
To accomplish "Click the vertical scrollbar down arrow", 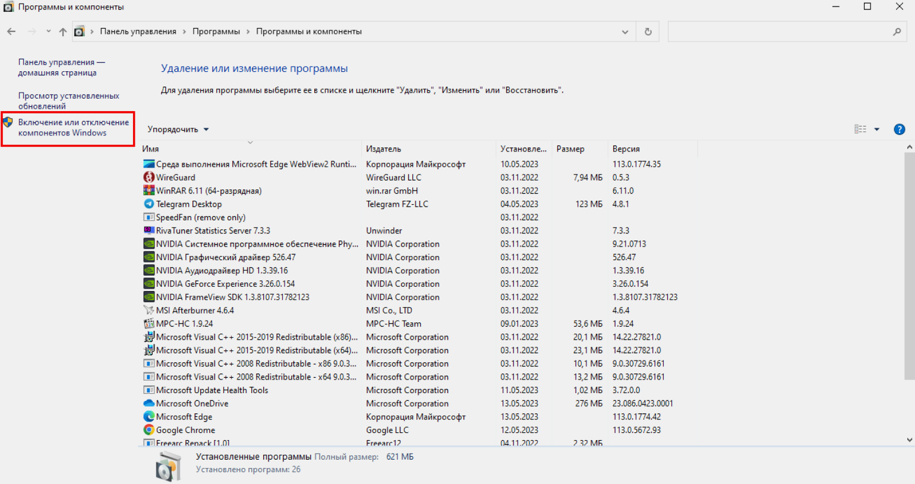I will (909, 440).
